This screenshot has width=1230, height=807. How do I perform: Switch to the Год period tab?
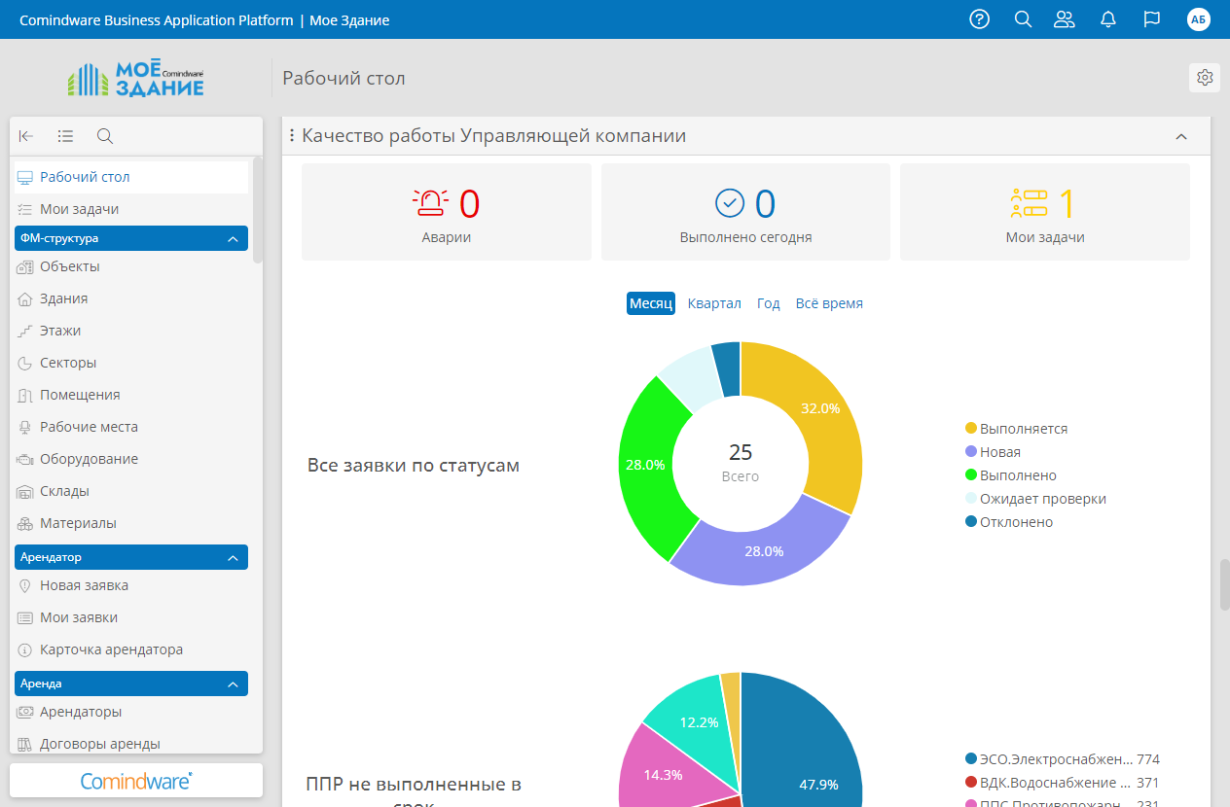click(769, 303)
